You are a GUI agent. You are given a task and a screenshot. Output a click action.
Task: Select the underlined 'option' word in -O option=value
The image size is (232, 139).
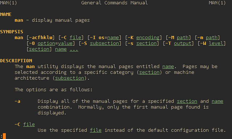[46, 43]
